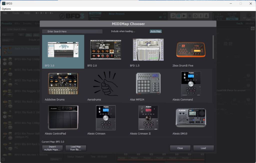
Task: Adjust the Gain knob at top right
Action: pos(249,15)
